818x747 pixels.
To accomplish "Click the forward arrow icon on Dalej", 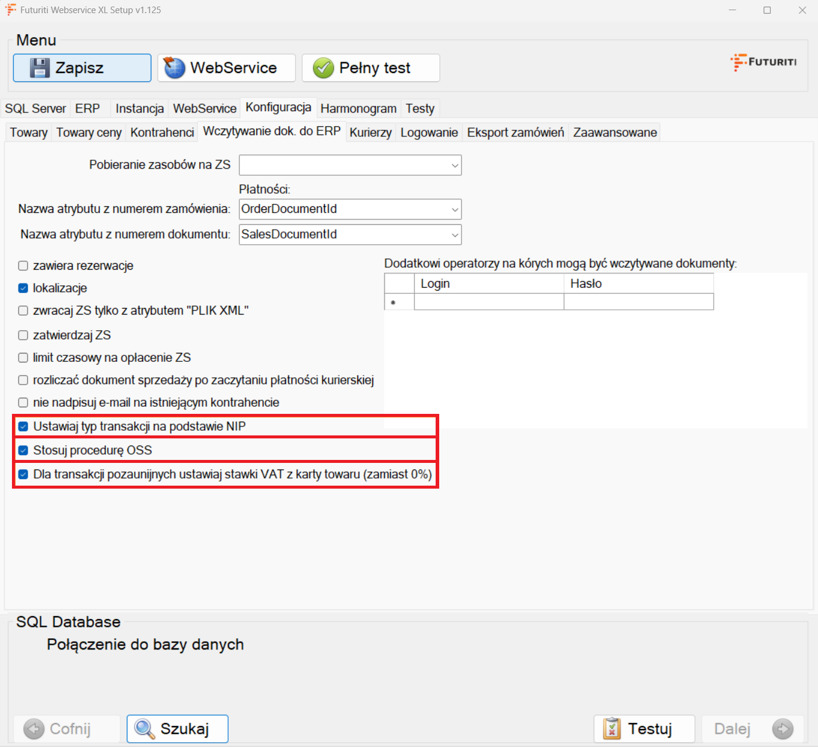I will point(782,729).
